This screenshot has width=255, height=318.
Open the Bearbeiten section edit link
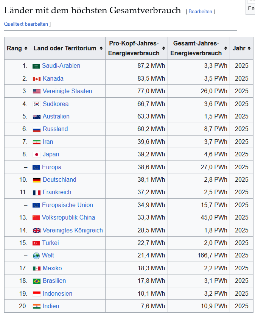point(200,12)
